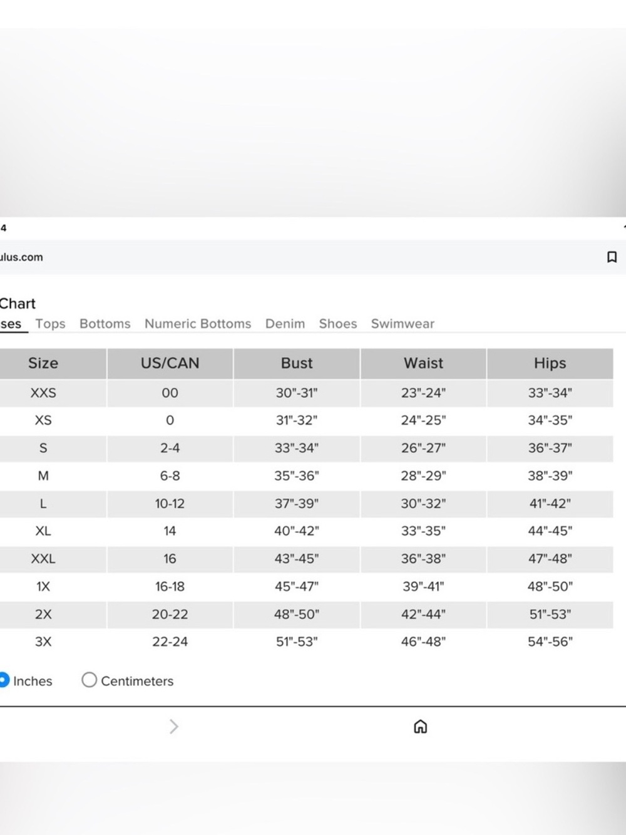
Task: Click the XL size row label
Action: pos(43,531)
